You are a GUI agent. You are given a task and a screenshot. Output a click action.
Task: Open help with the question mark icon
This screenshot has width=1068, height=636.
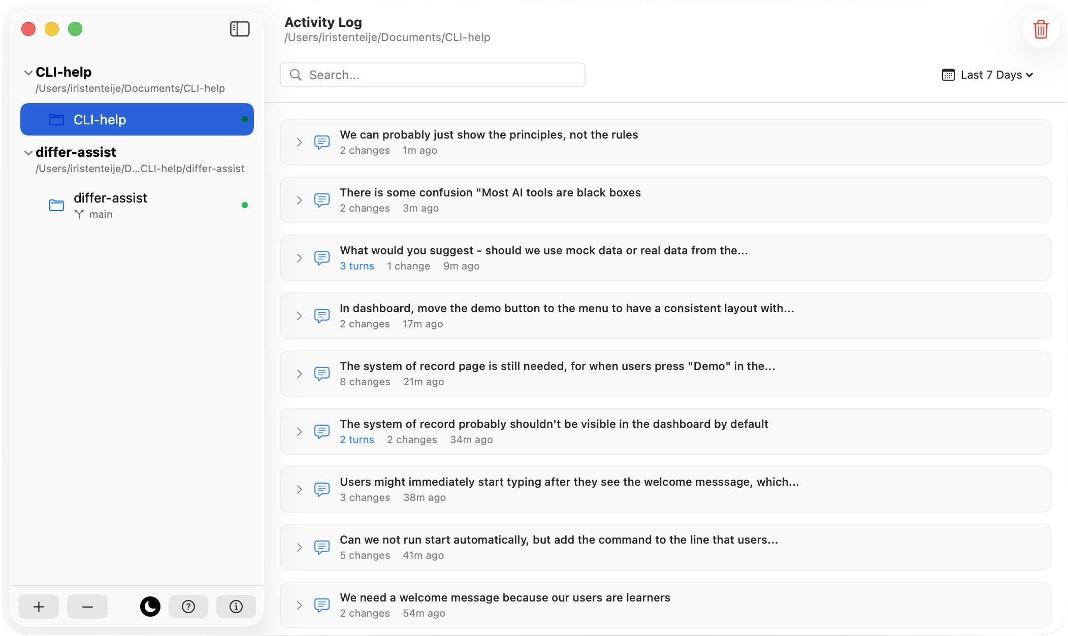[x=188, y=607]
